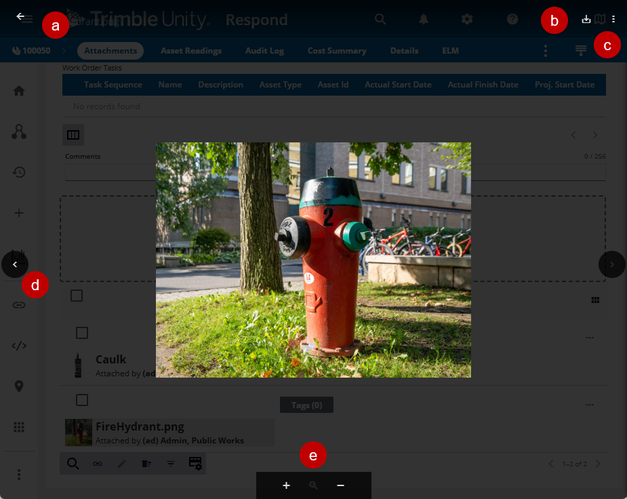
Task: Open the notifications bell
Action: [424, 19]
